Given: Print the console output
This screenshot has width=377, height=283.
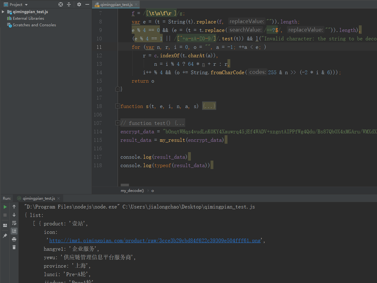Looking at the screenshot, I should click(14, 239).
